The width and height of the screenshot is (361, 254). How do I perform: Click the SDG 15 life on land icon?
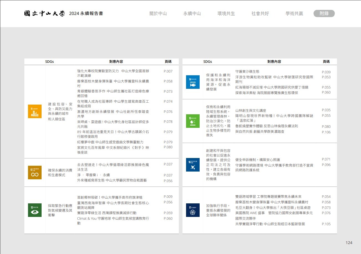[x=193, y=121]
